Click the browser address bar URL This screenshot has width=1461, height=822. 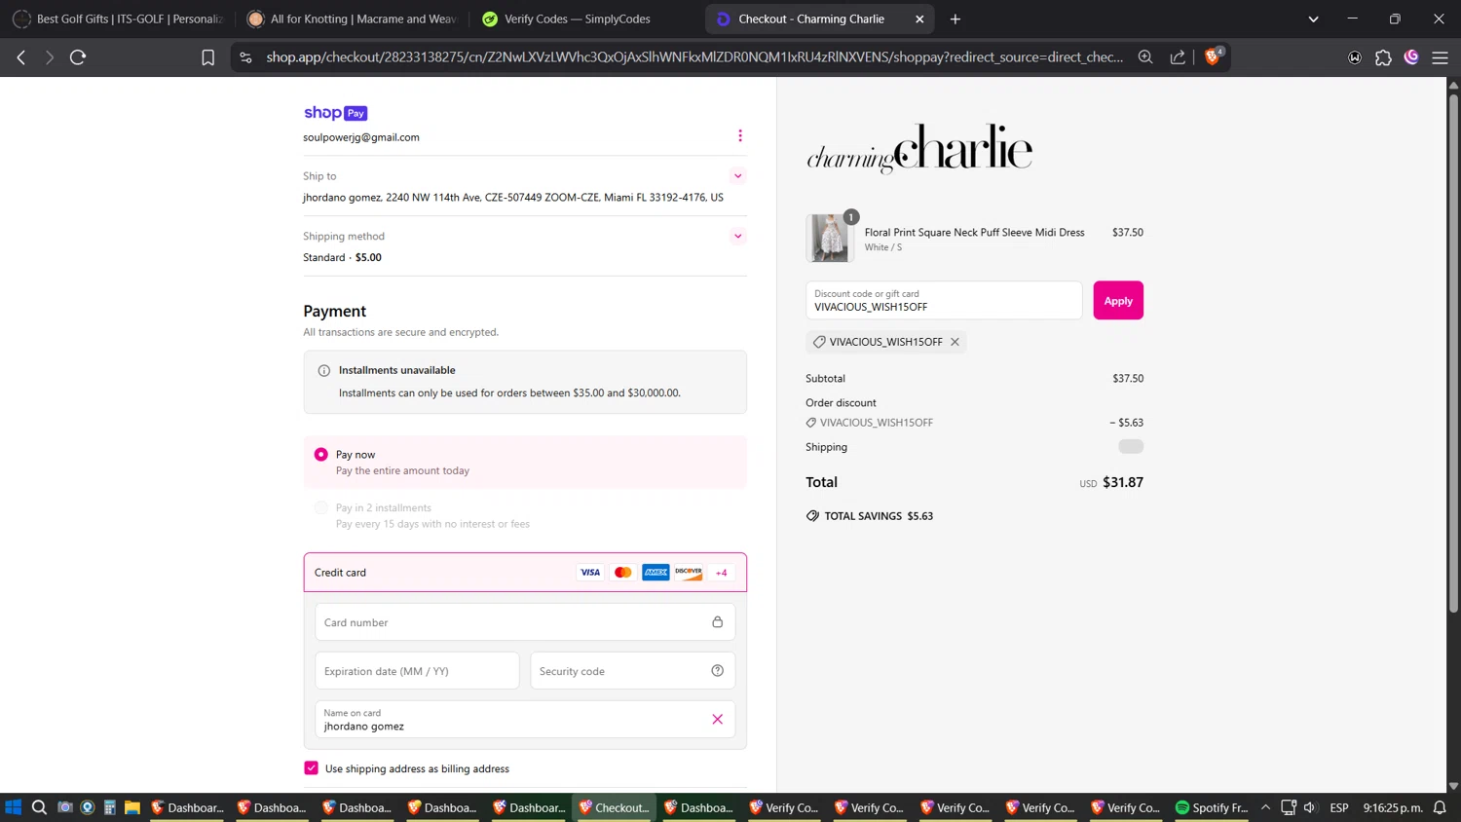click(693, 57)
